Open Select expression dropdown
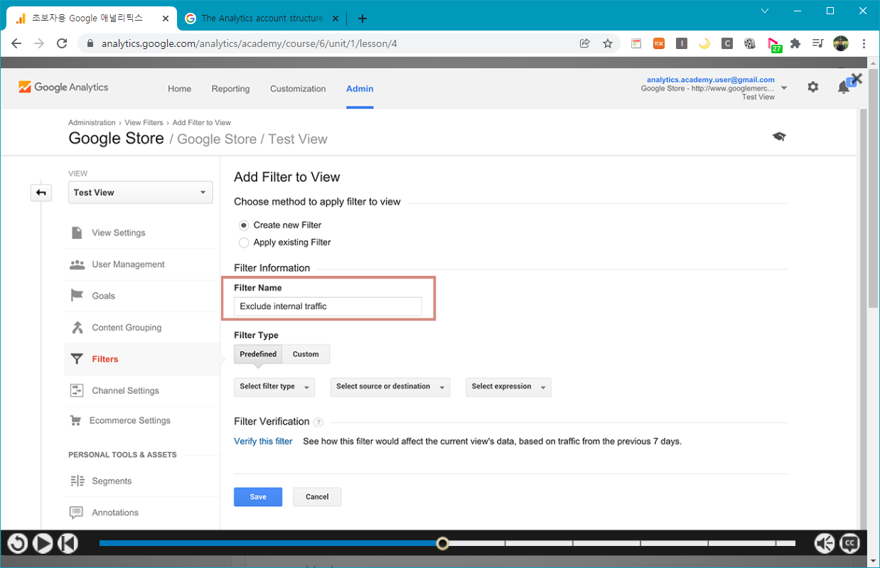Screen dimensions: 880x568 tap(508, 387)
